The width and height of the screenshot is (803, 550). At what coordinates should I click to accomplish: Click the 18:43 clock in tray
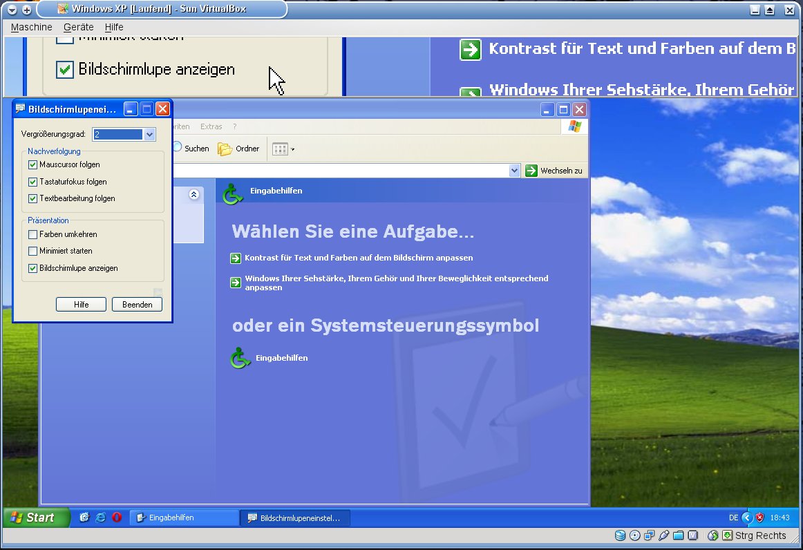(780, 518)
